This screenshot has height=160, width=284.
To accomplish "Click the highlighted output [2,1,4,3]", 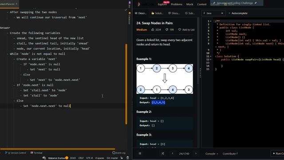I will click(x=158, y=103).
